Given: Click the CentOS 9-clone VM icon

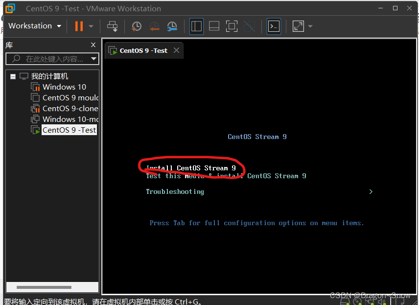Looking at the screenshot, I should tap(35, 108).
